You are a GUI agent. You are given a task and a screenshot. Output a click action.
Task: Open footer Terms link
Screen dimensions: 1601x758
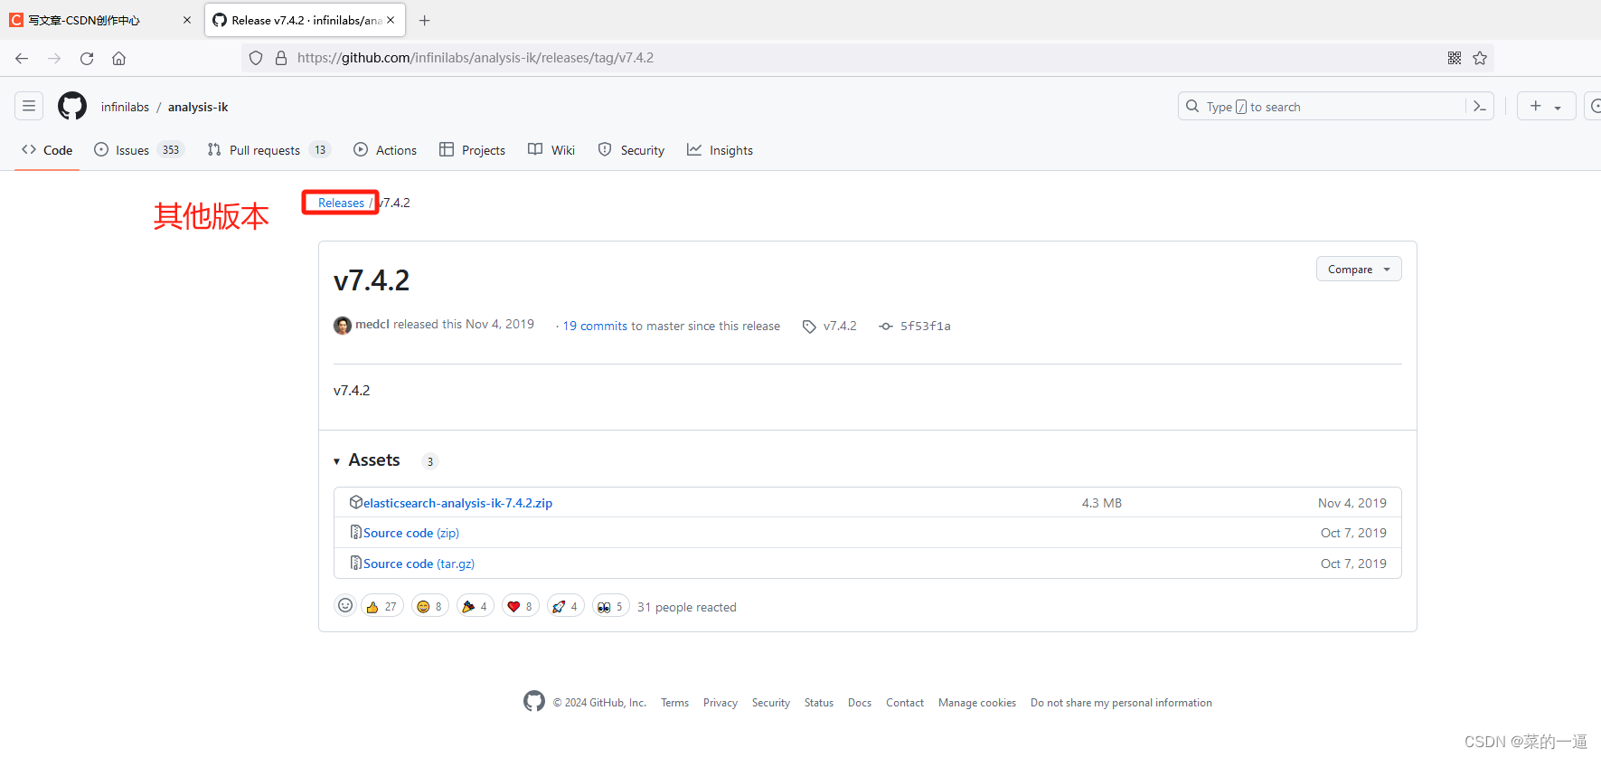click(674, 703)
